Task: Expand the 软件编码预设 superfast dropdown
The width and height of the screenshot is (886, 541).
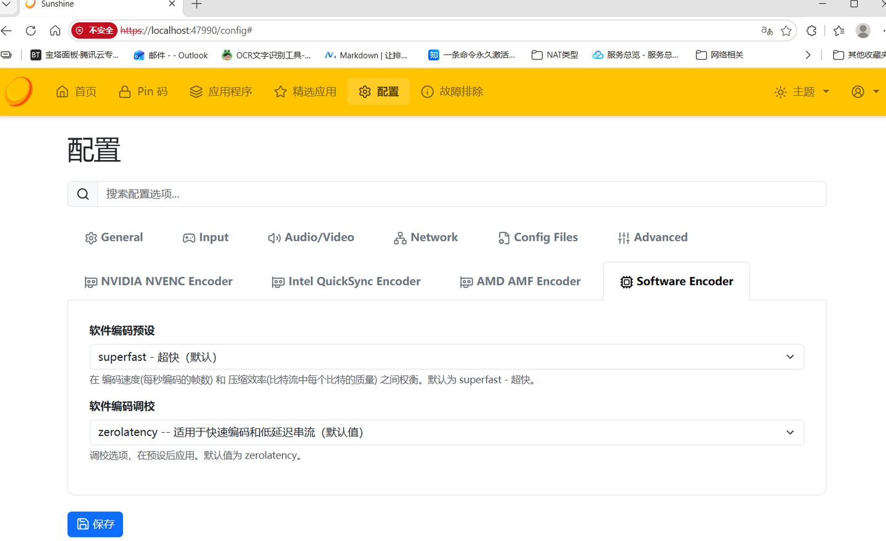Action: coord(447,357)
